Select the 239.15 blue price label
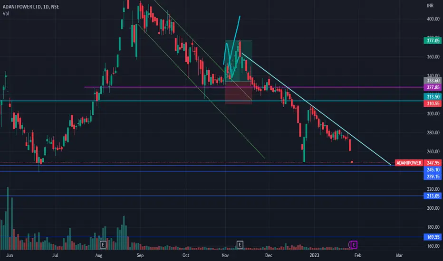443x261 pixels. click(x=433, y=177)
